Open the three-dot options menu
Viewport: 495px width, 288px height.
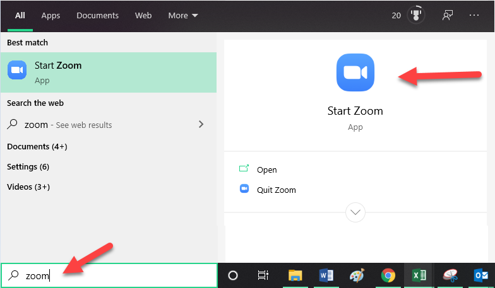pos(474,15)
